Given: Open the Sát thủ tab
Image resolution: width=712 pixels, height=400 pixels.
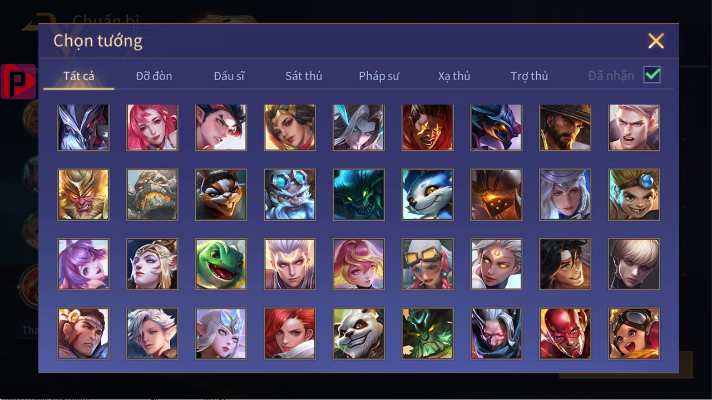Looking at the screenshot, I should [x=304, y=76].
